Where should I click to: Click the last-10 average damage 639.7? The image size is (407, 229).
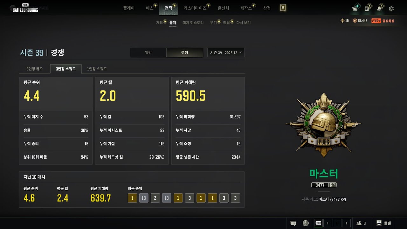(100, 198)
